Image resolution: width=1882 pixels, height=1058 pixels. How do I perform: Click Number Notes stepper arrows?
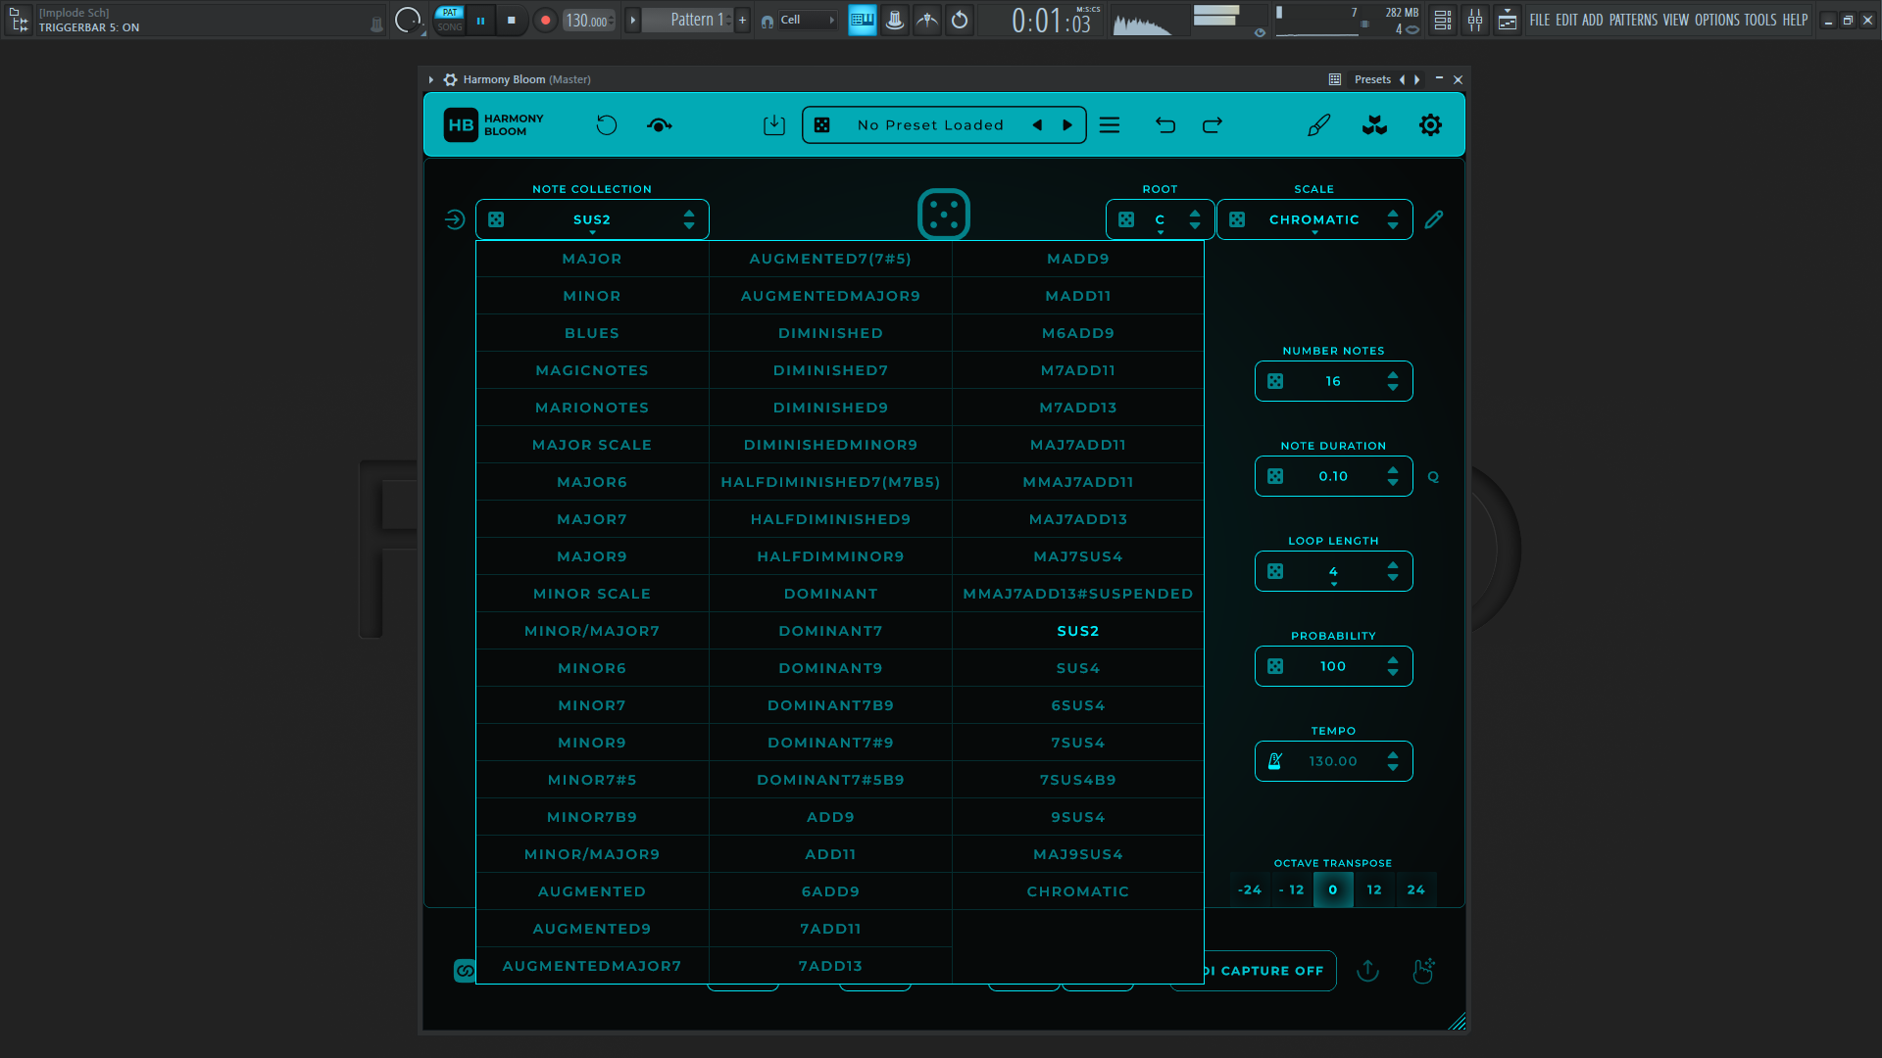click(1393, 381)
